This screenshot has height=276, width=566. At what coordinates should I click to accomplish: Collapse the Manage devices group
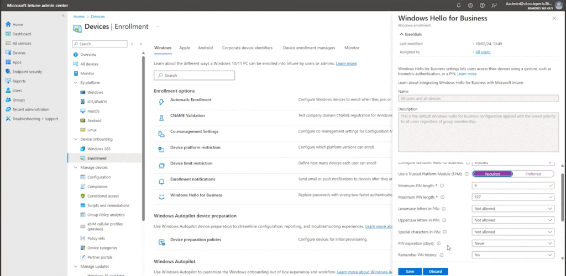(x=76, y=168)
